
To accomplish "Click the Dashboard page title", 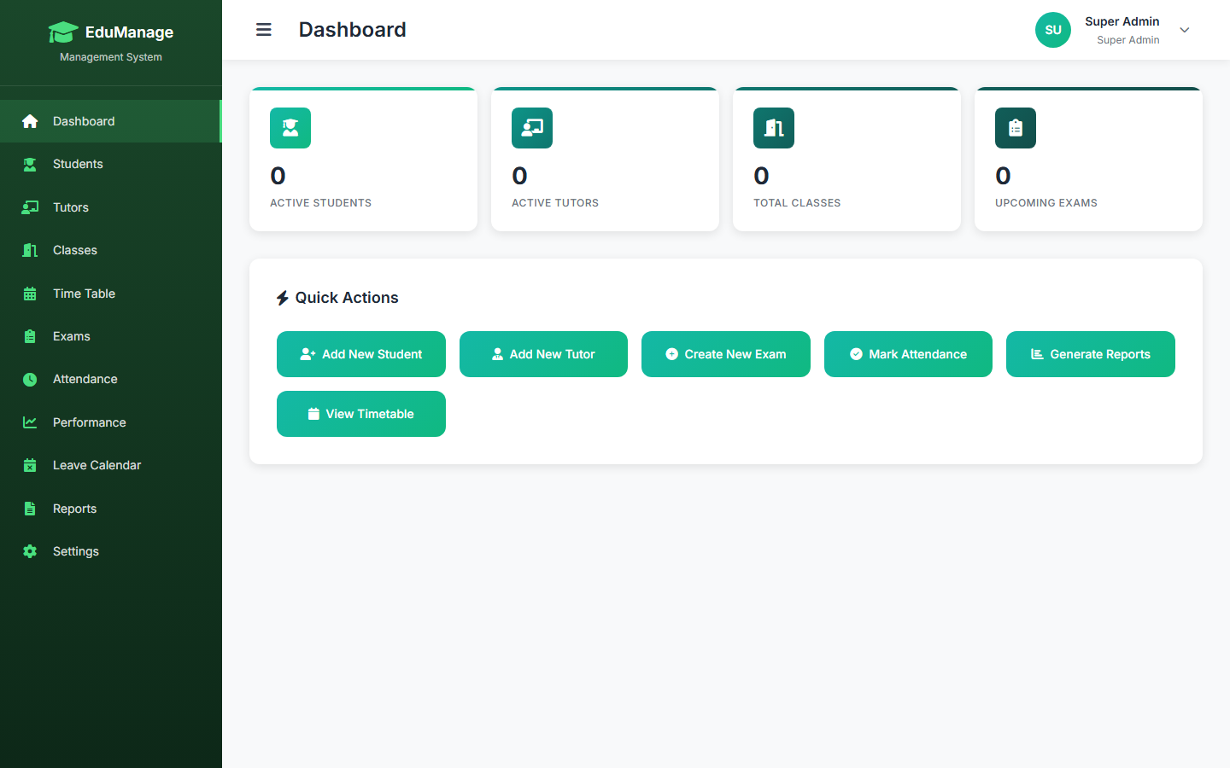I will click(353, 30).
